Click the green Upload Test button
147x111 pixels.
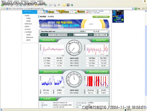tap(100, 40)
